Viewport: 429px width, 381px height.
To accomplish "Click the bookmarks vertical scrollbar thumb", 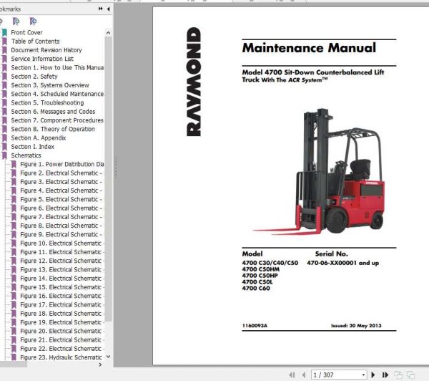I will [109, 178].
